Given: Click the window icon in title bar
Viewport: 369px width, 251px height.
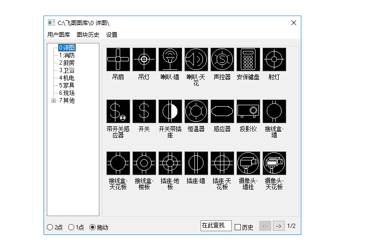Looking at the screenshot, I should (51, 23).
